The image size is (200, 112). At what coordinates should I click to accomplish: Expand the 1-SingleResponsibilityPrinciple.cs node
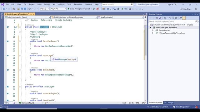tap(153, 33)
